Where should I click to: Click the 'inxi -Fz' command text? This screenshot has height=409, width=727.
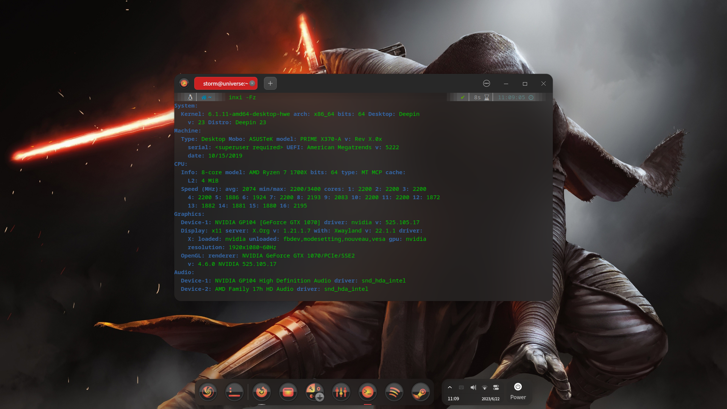coord(242,97)
